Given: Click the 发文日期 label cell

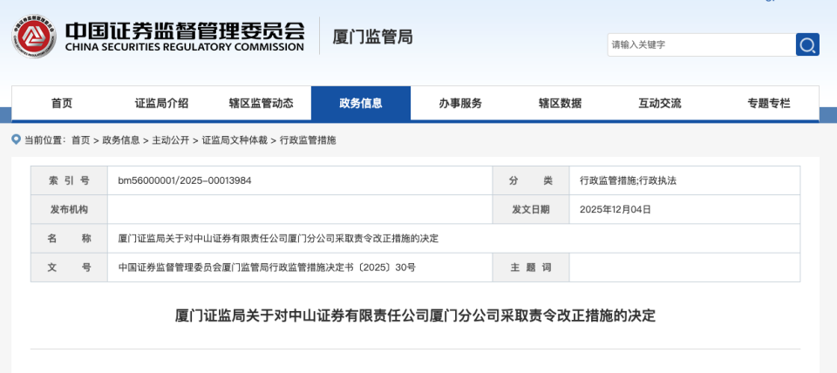Looking at the screenshot, I should [531, 210].
